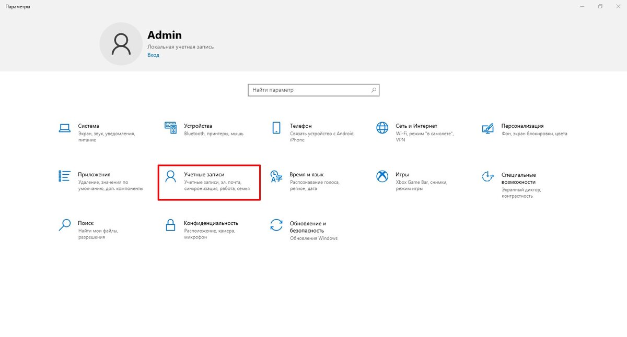Image resolution: width=627 pixels, height=337 pixels.
Task: Open the System settings monitor icon
Action: pyautogui.click(x=64, y=128)
